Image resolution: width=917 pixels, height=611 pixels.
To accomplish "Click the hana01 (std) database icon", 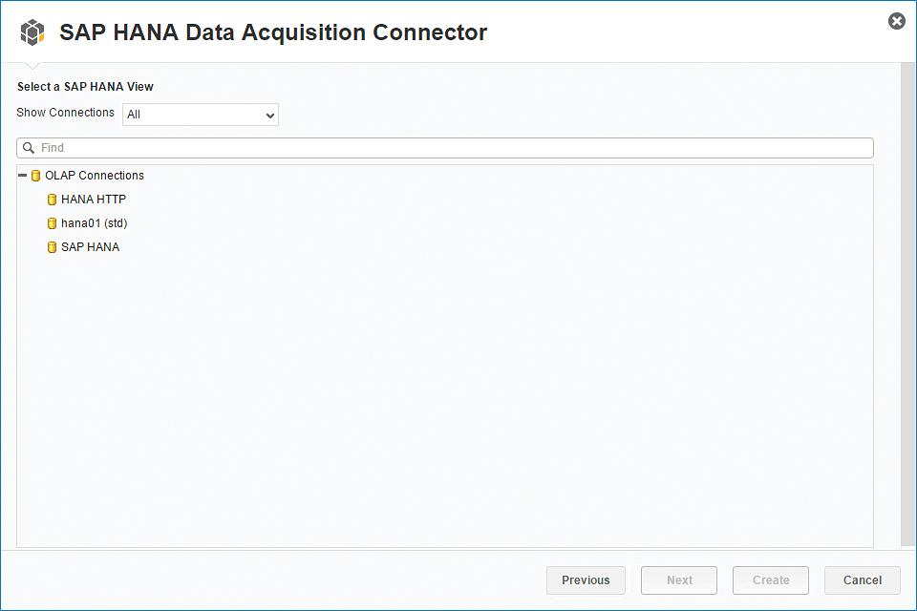I will coord(52,223).
